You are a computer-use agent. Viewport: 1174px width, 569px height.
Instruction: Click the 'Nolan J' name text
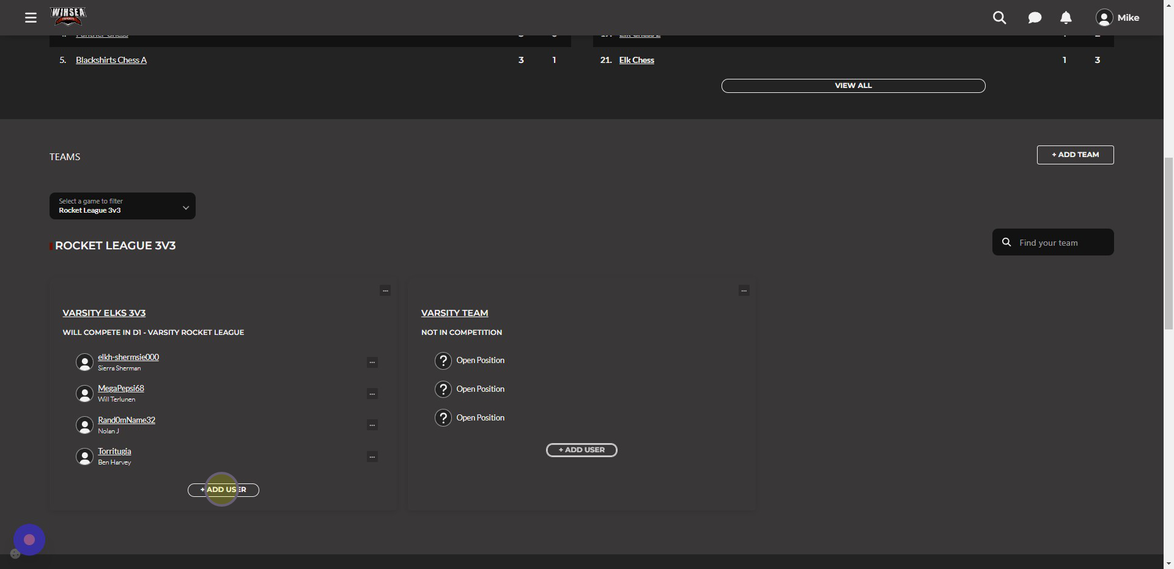click(x=108, y=431)
